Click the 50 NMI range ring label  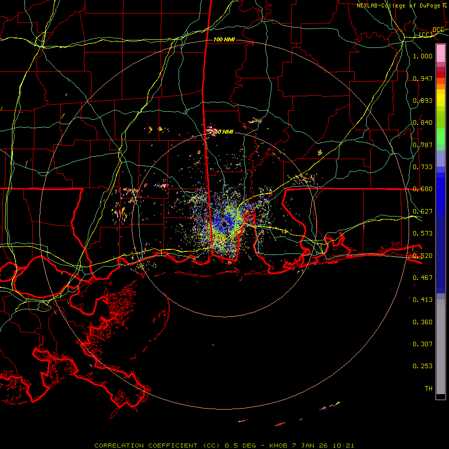click(x=224, y=132)
